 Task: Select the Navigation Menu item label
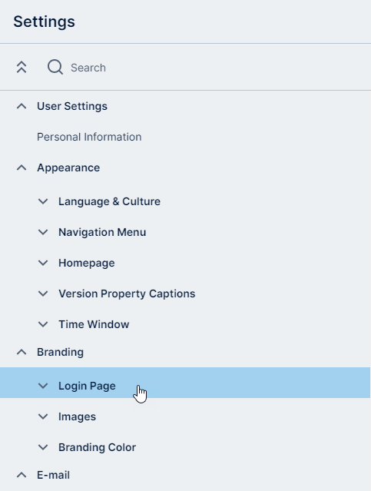click(x=102, y=232)
